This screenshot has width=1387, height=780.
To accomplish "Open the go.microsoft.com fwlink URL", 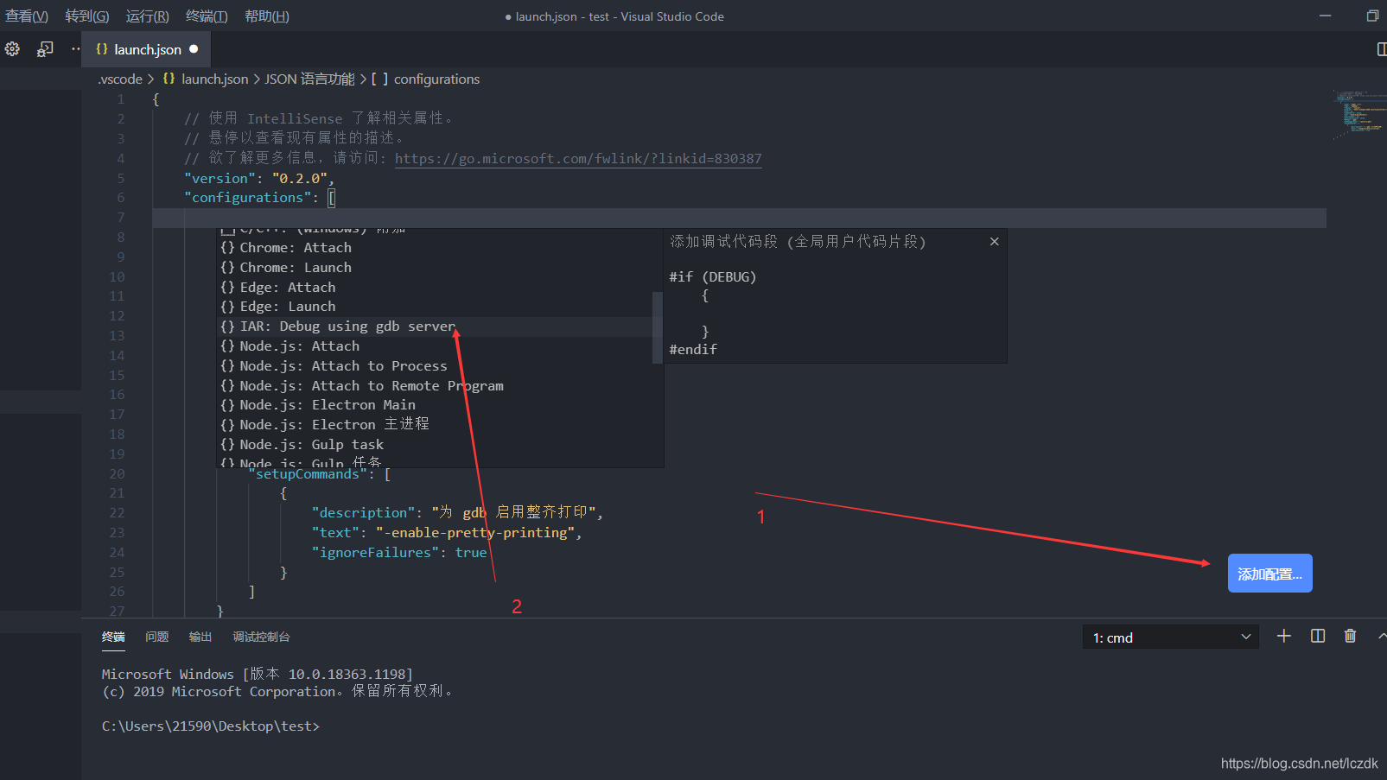I will point(578,158).
